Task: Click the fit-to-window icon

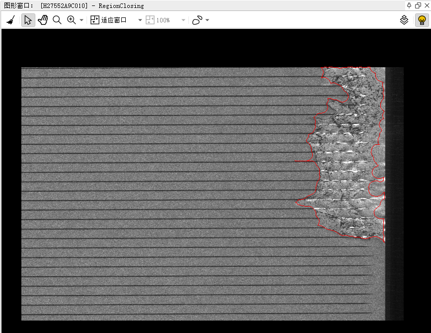Action: pos(95,20)
